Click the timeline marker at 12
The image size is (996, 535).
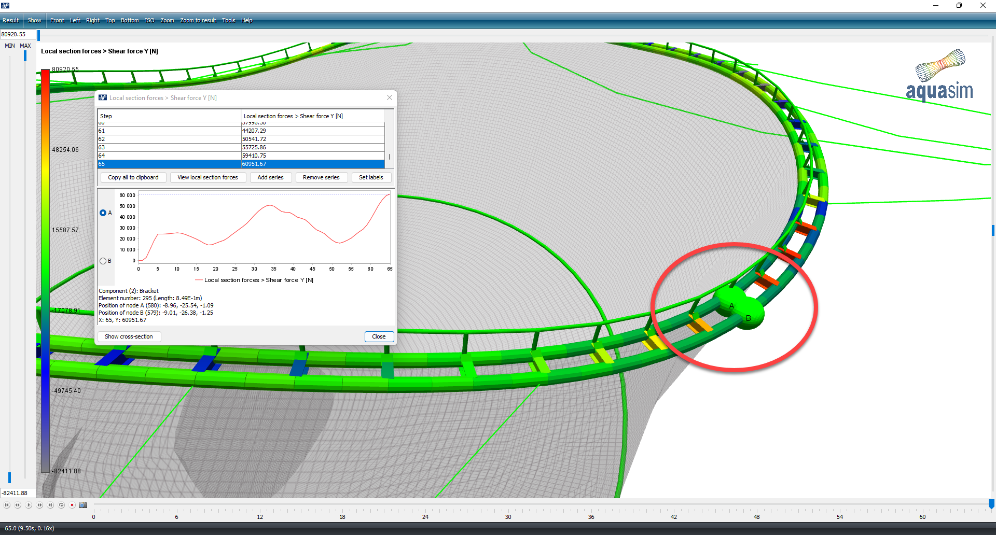pyautogui.click(x=260, y=517)
